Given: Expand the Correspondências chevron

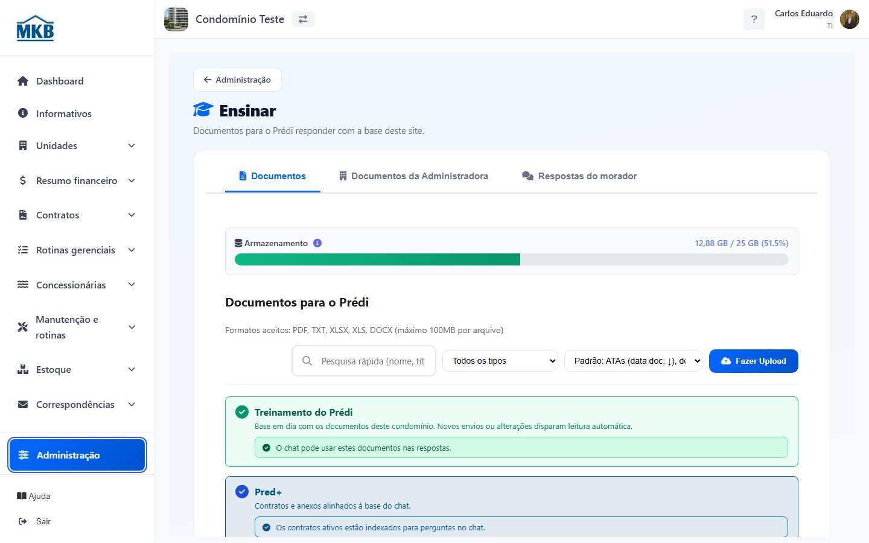Looking at the screenshot, I should 132,404.
